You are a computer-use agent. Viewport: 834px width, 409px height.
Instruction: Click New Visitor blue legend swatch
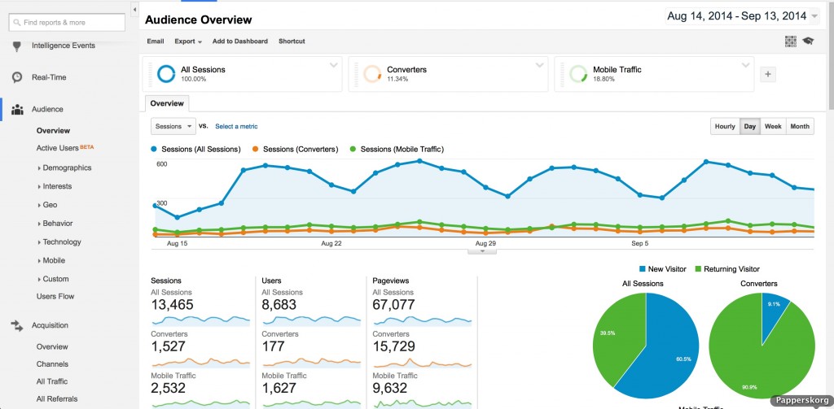643,269
